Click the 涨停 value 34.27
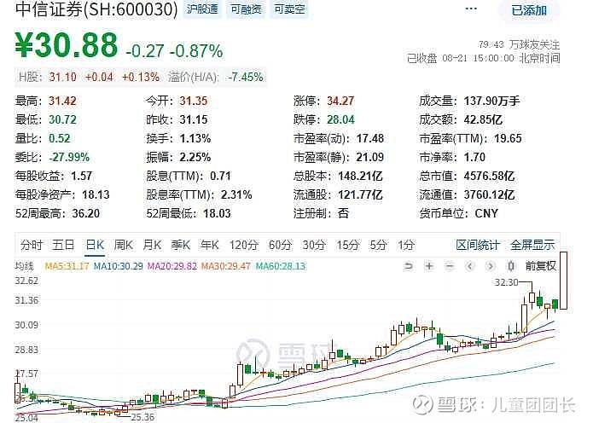593x423 pixels. [x=340, y=101]
